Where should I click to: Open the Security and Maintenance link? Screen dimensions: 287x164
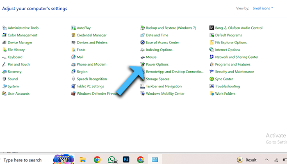(x=235, y=72)
